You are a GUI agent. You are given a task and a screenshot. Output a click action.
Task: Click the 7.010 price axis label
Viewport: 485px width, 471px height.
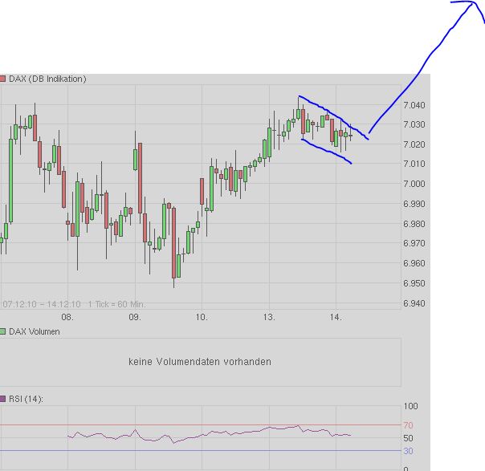414,164
